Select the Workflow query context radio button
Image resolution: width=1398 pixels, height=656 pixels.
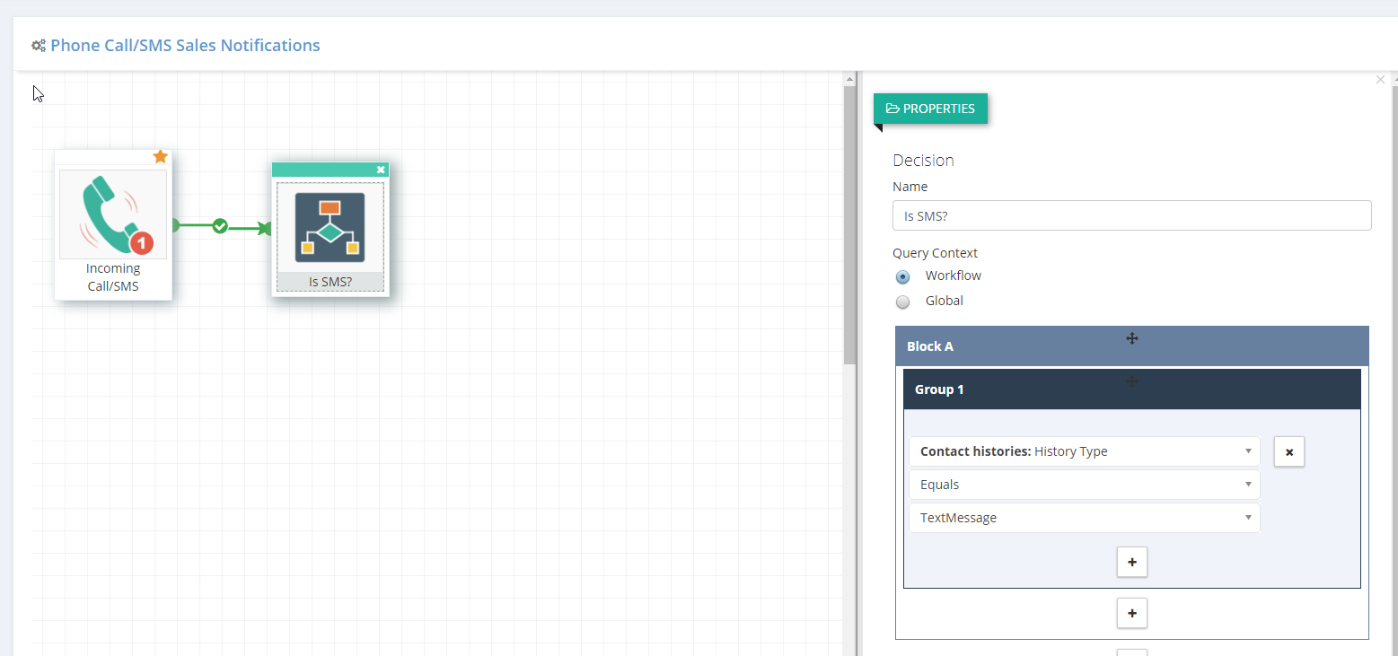pos(903,276)
